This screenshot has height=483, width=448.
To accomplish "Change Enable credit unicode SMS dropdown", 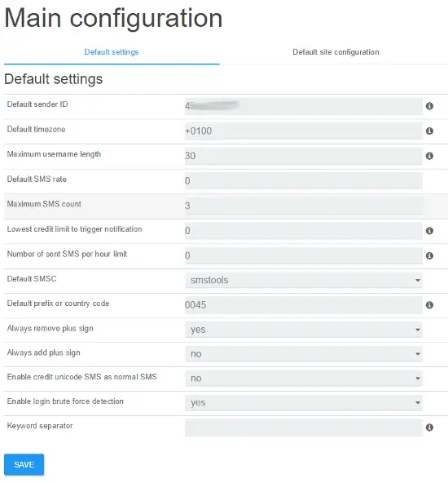I will (x=304, y=379).
